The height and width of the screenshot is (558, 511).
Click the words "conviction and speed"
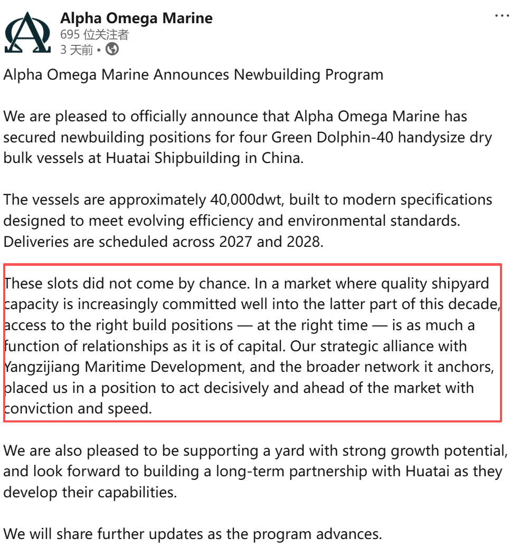(x=78, y=409)
